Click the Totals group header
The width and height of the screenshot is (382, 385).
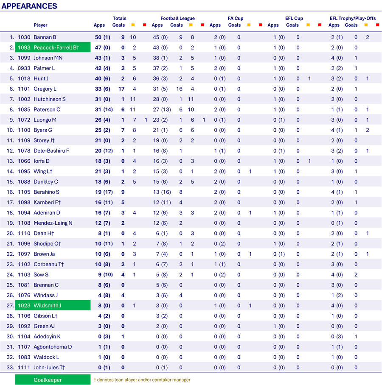pyautogui.click(x=119, y=18)
